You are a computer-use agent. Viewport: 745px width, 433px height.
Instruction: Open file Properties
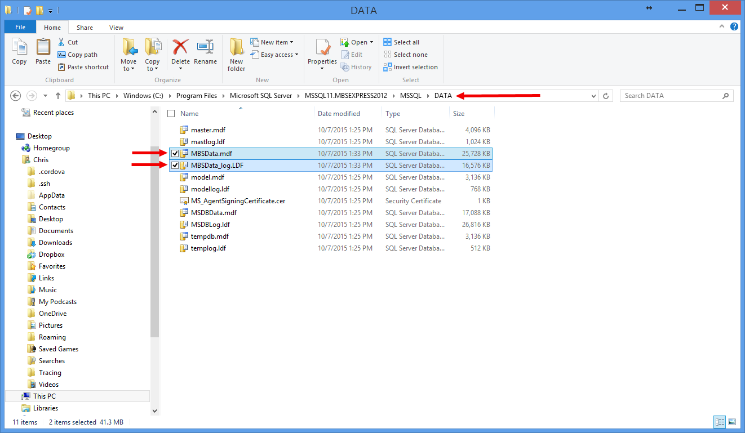(x=322, y=55)
